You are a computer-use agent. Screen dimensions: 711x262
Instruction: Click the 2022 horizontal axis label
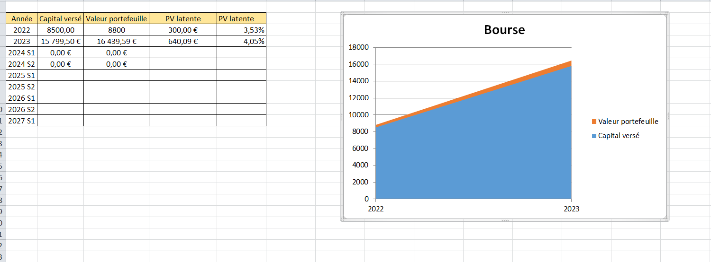(376, 209)
